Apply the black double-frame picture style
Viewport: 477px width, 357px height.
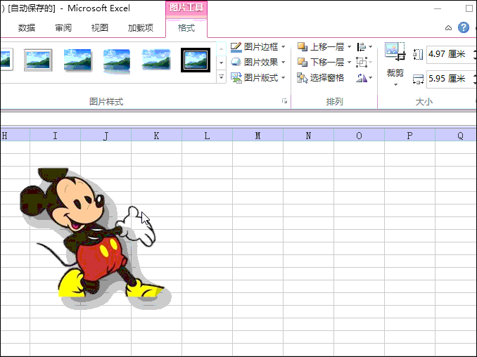pos(196,60)
